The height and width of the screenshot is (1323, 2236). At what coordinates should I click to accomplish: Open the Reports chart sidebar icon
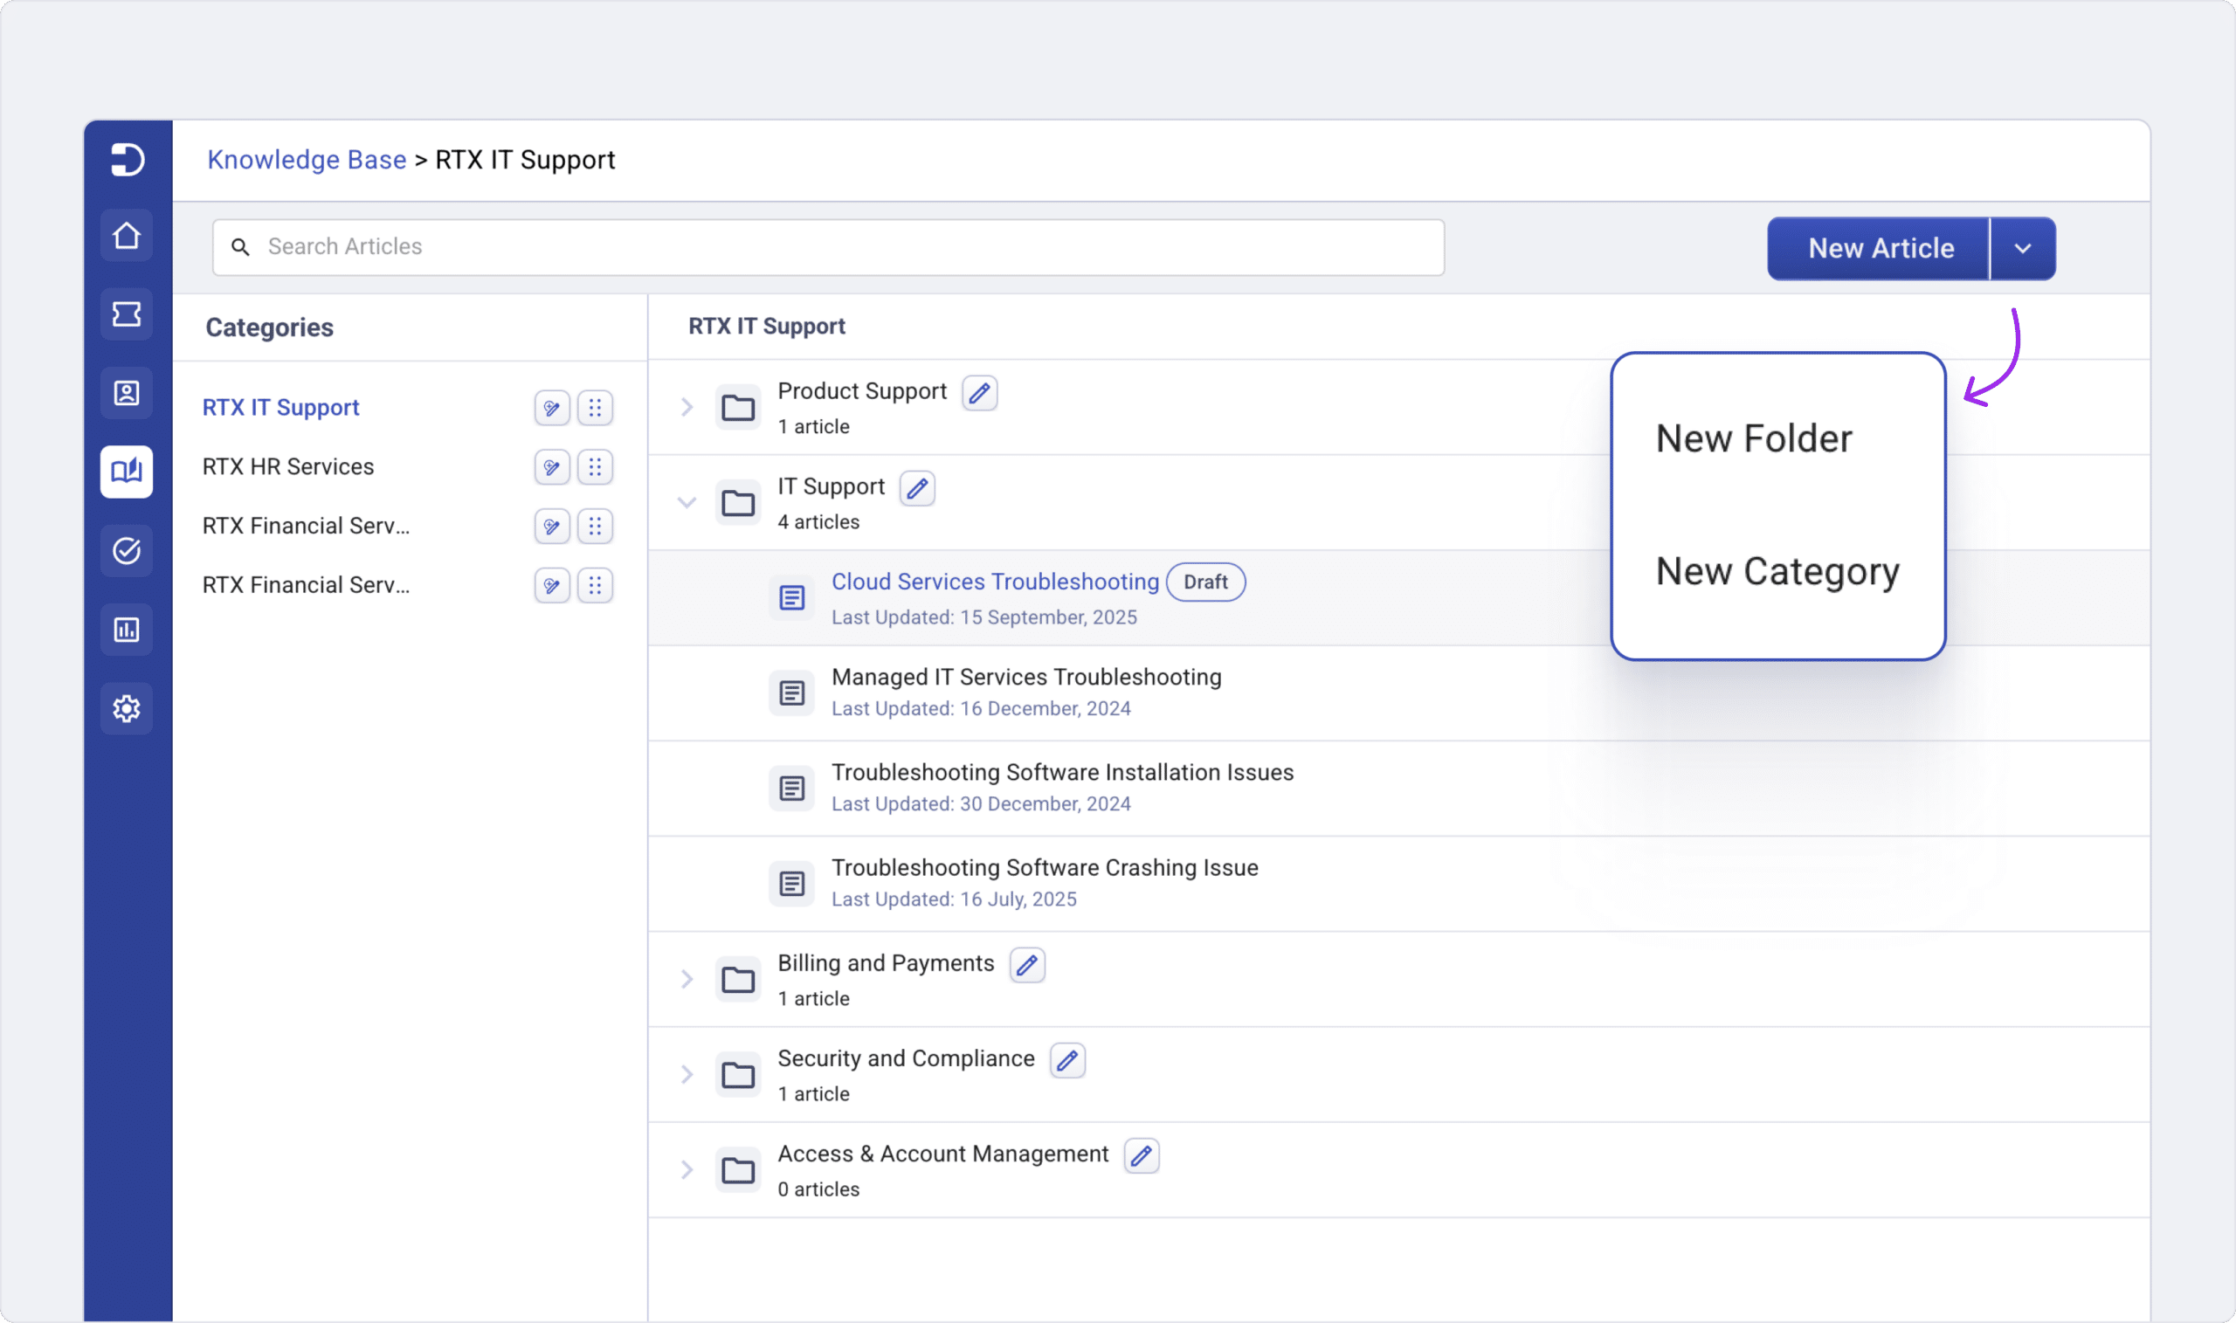127,630
